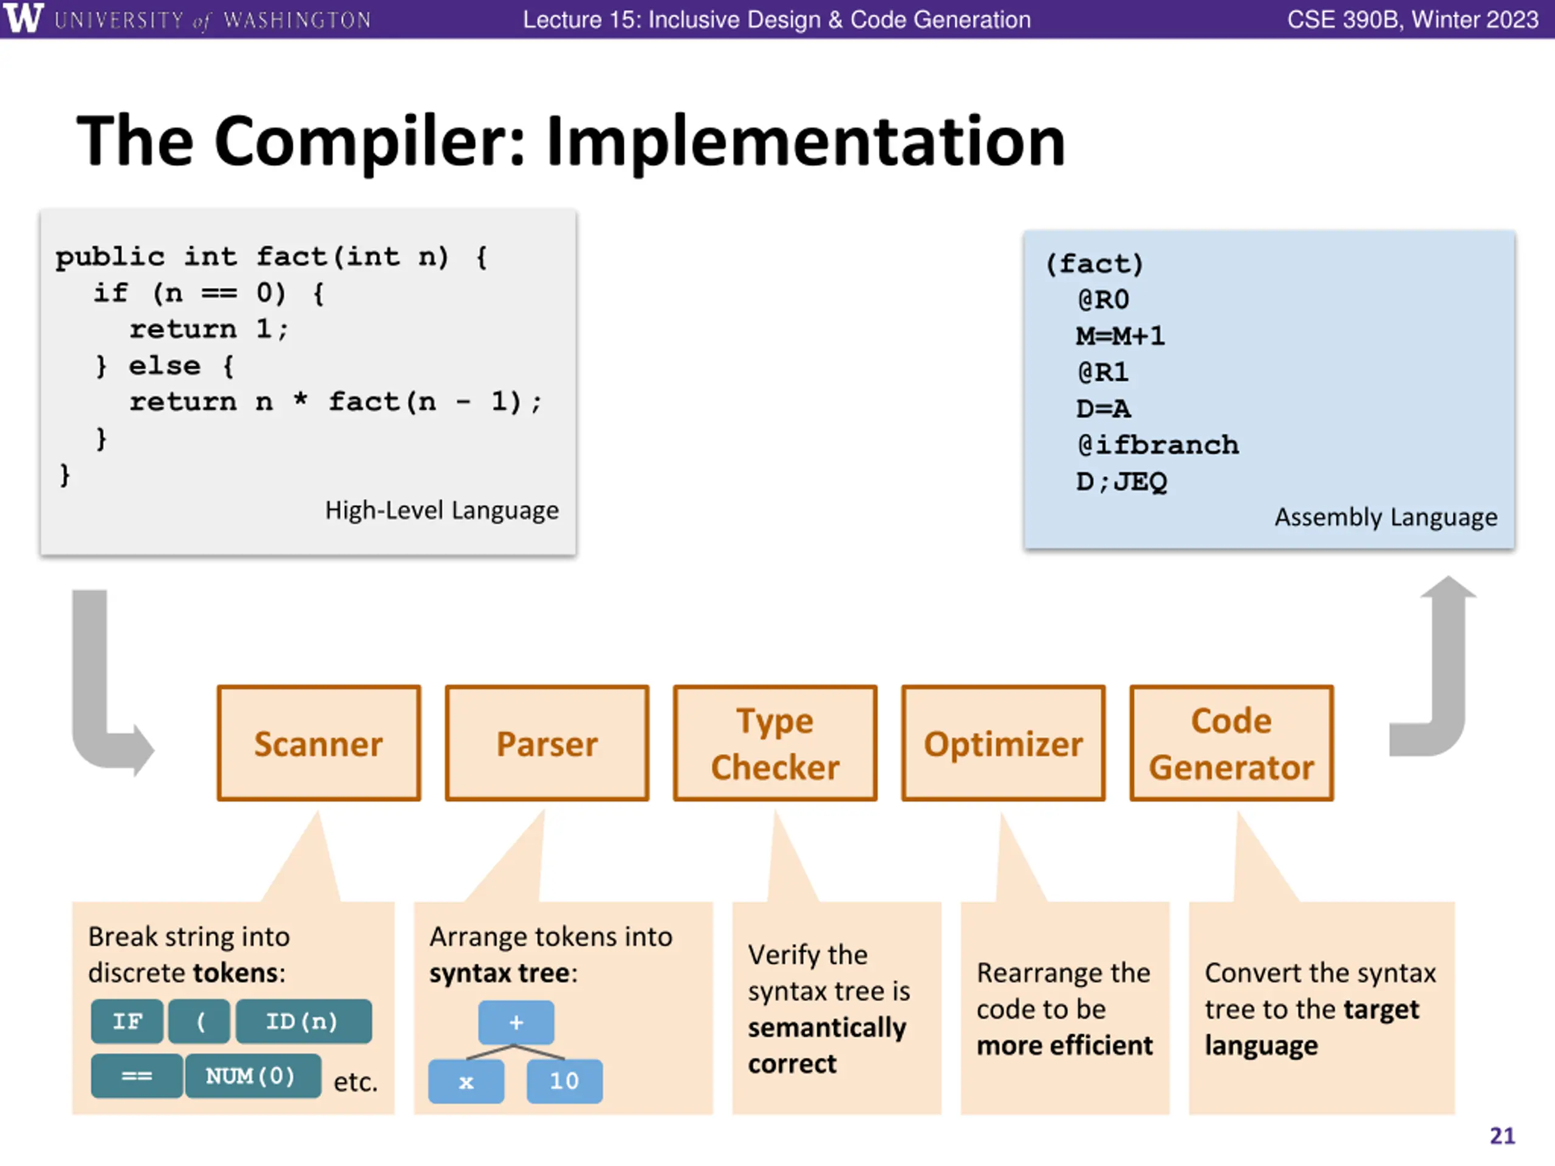This screenshot has width=1555, height=1166.
Task: Click the gray up arrow toward Assembly Language
Action: point(1433,666)
